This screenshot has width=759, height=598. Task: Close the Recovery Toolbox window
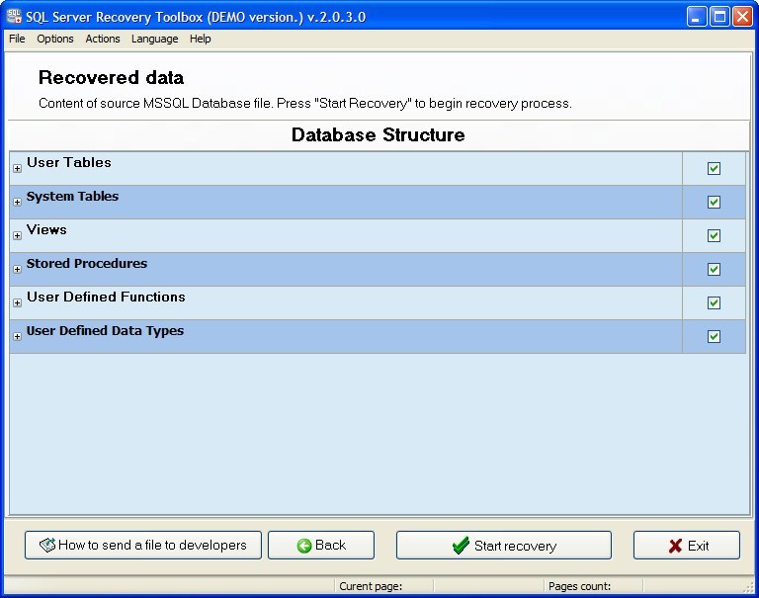click(x=742, y=17)
